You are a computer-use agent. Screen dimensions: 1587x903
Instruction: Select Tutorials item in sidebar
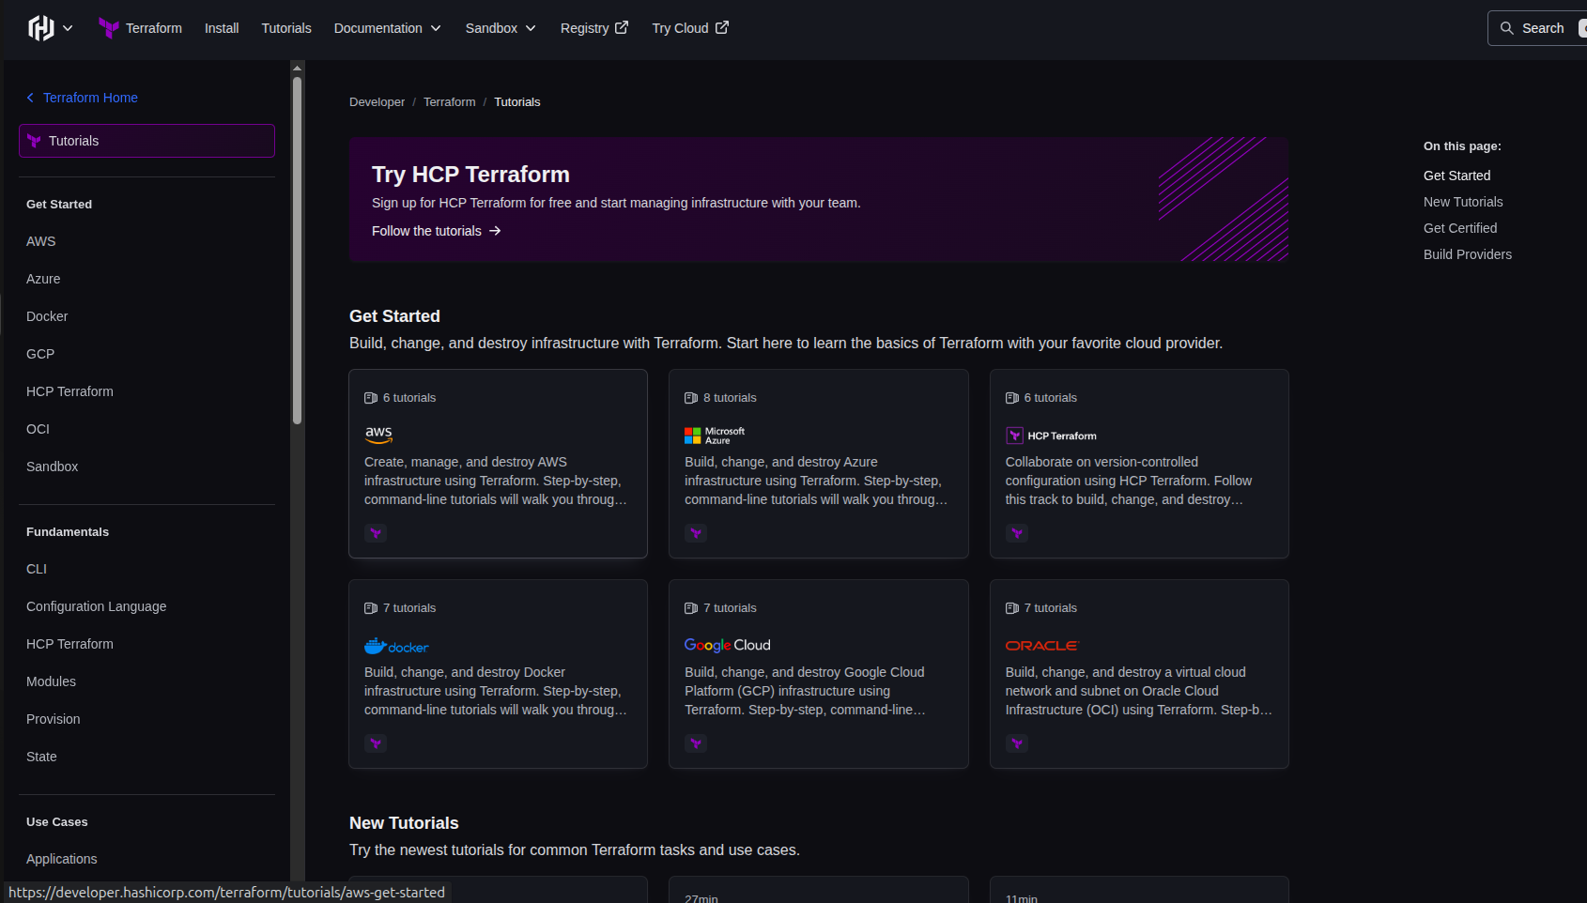146,141
